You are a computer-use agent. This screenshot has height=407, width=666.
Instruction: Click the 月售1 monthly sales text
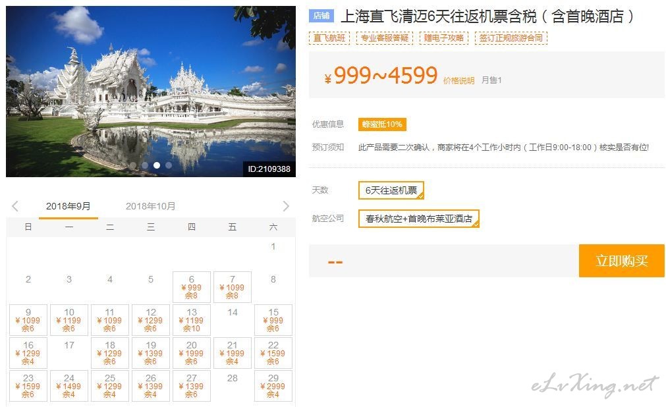click(x=491, y=80)
